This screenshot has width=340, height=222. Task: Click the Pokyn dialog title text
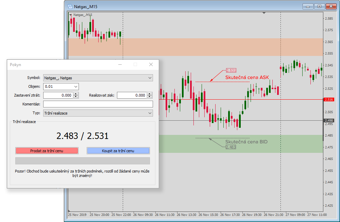(15, 65)
